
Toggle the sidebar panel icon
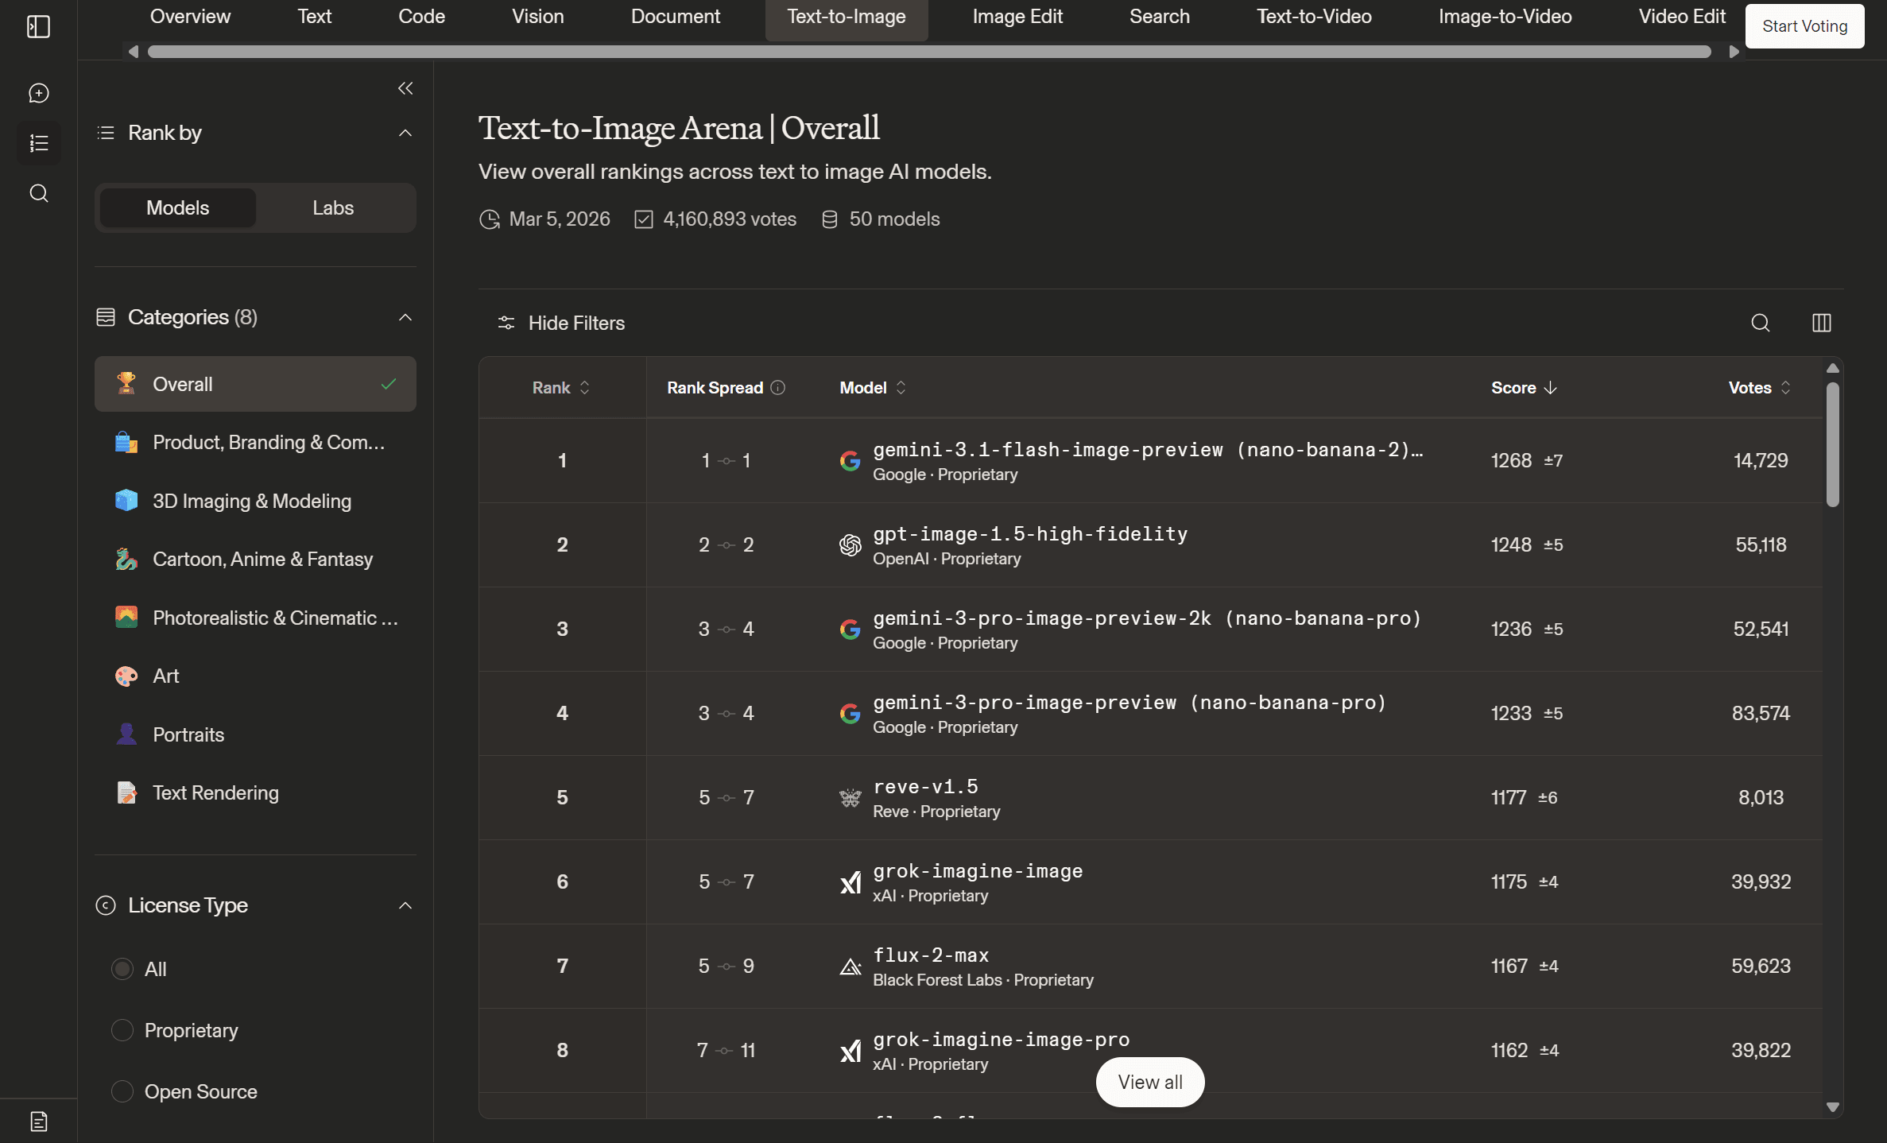pos(38,27)
